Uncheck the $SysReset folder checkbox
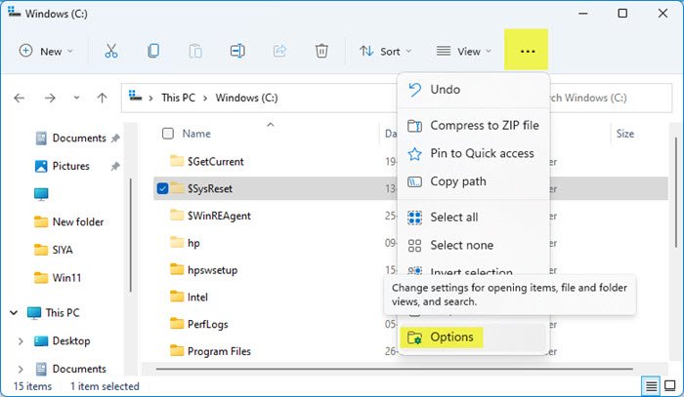The width and height of the screenshot is (684, 397). tap(163, 188)
